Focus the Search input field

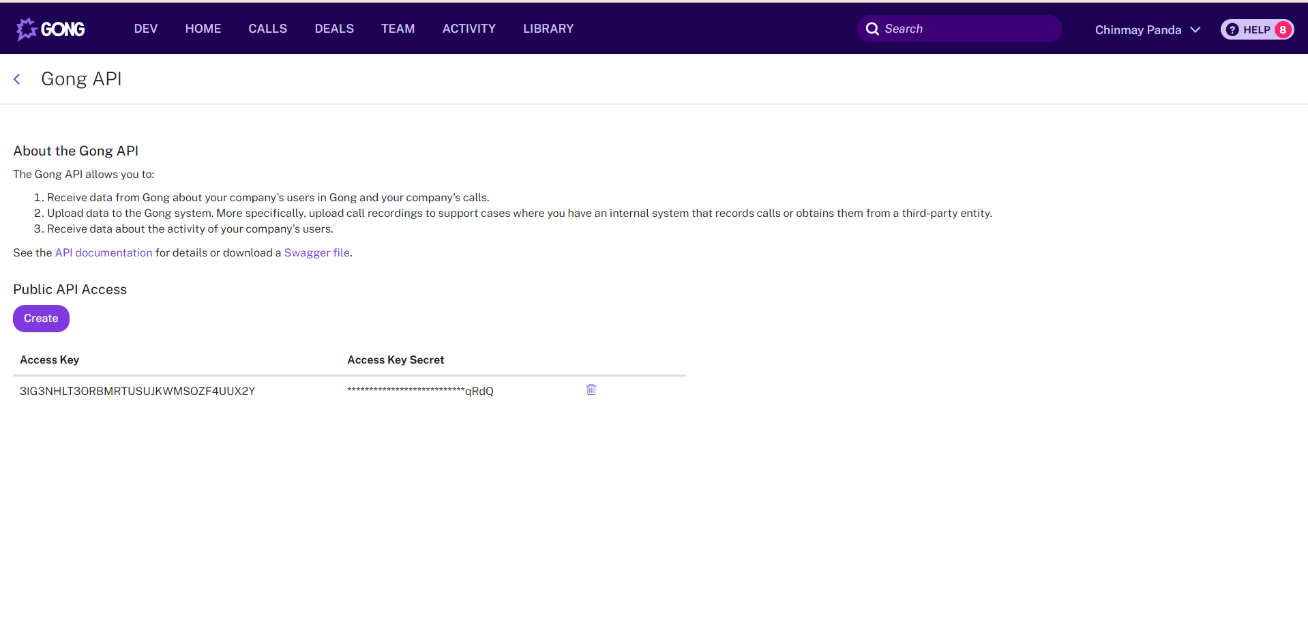point(959,29)
